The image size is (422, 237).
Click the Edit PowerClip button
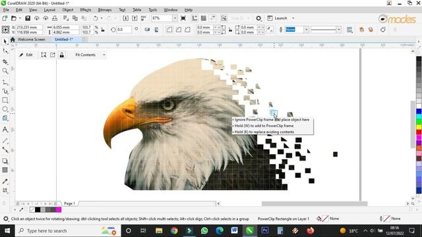point(26,55)
